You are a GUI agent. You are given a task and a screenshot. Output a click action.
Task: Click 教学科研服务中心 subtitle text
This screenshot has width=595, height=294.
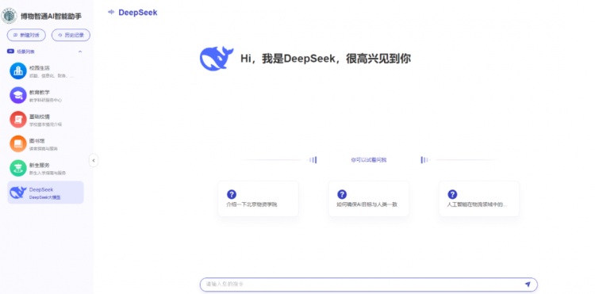pyautogui.click(x=45, y=101)
